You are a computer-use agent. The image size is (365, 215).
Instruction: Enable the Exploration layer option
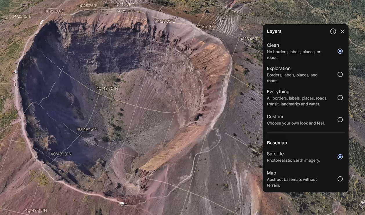click(x=340, y=74)
